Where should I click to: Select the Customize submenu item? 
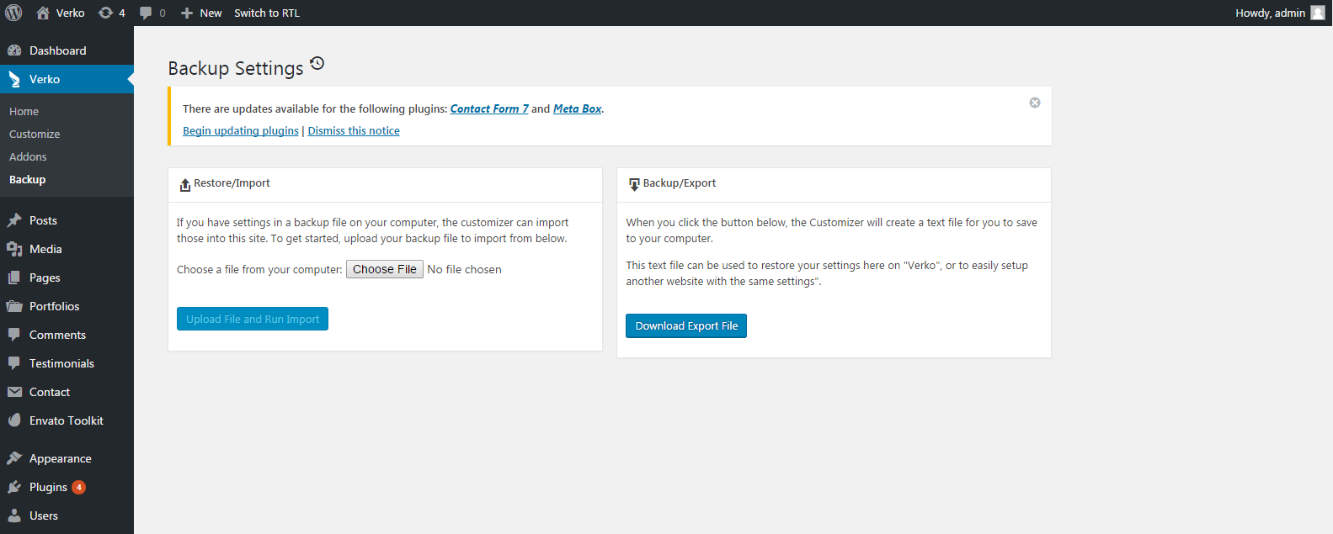(x=35, y=134)
